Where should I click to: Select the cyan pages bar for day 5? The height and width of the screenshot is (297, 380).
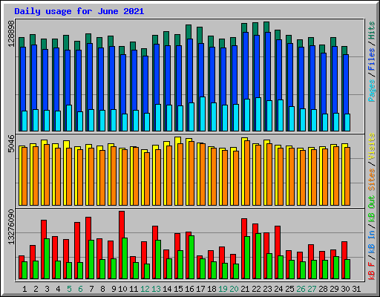[69, 118]
